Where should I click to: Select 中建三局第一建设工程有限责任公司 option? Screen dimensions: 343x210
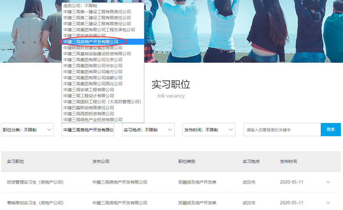pyautogui.click(x=97, y=12)
